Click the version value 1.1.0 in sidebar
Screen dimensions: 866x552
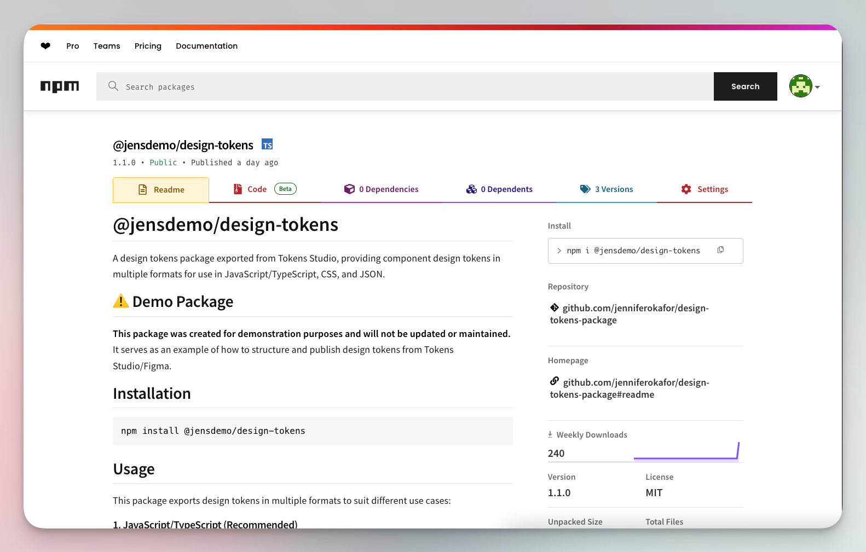pos(559,493)
